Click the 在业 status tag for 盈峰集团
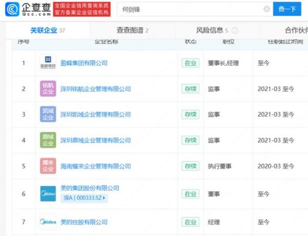 190,63
